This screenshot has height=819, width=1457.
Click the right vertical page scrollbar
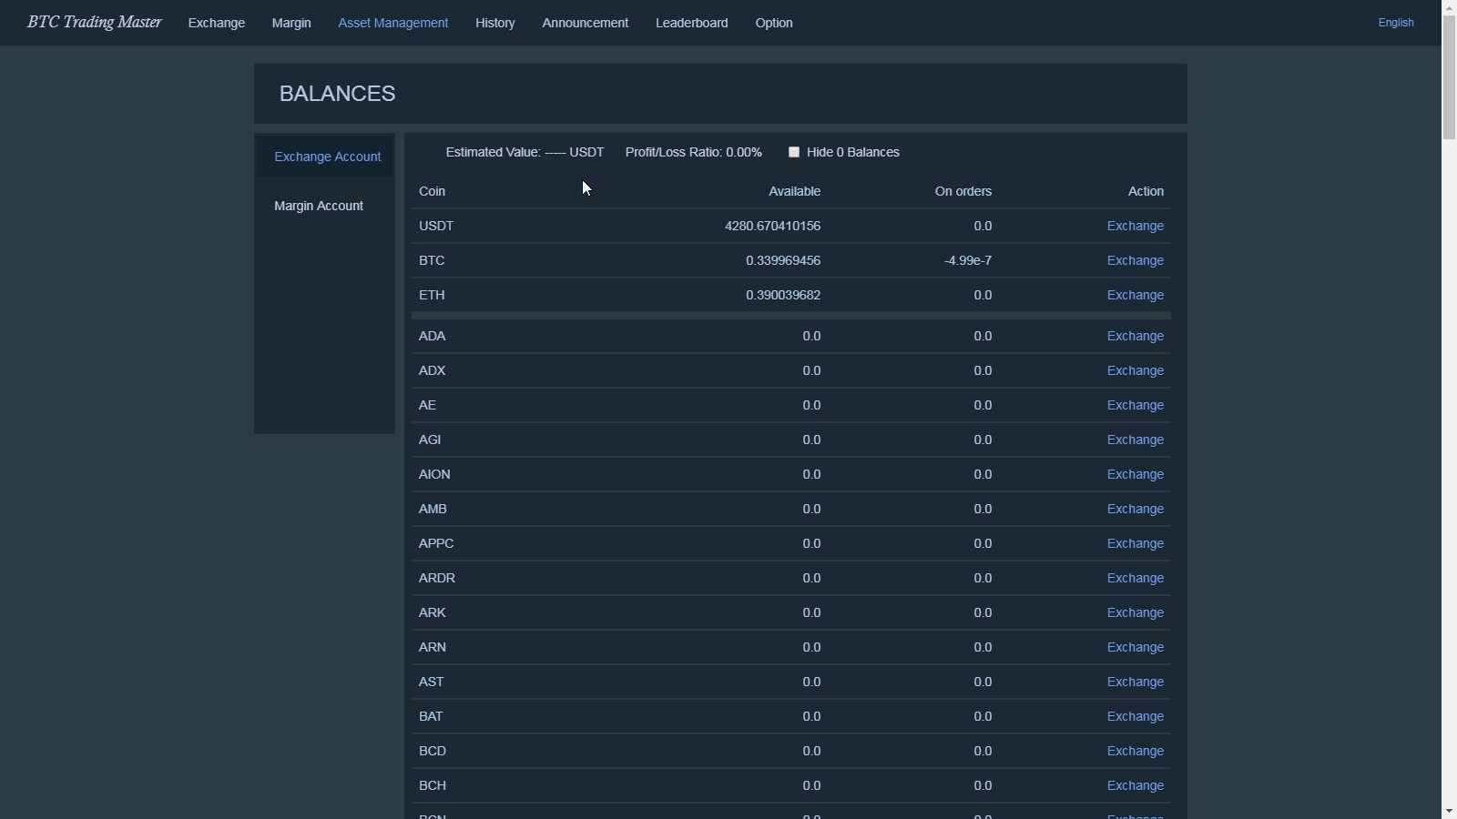pyautogui.click(x=1447, y=409)
